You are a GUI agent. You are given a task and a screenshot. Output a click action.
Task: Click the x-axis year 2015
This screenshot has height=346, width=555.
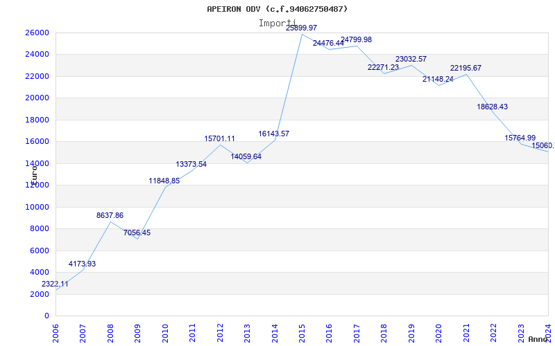point(302,332)
